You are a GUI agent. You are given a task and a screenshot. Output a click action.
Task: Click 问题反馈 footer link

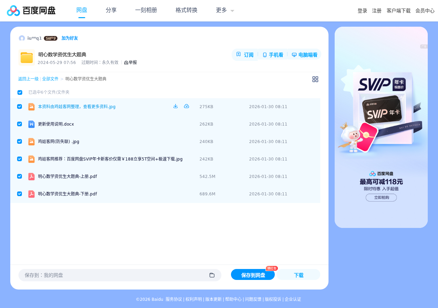[253, 299]
